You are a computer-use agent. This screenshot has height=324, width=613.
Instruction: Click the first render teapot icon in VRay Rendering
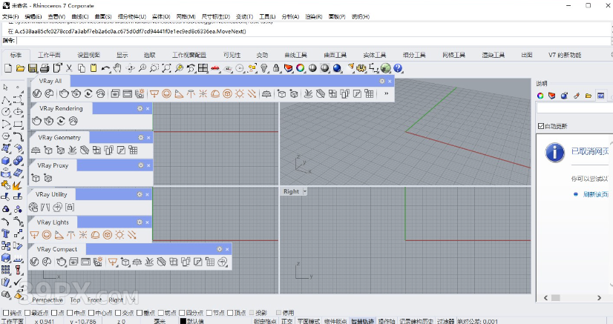tap(37, 121)
